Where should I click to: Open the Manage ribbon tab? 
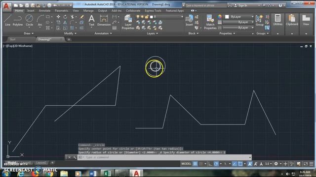[x=88, y=11]
